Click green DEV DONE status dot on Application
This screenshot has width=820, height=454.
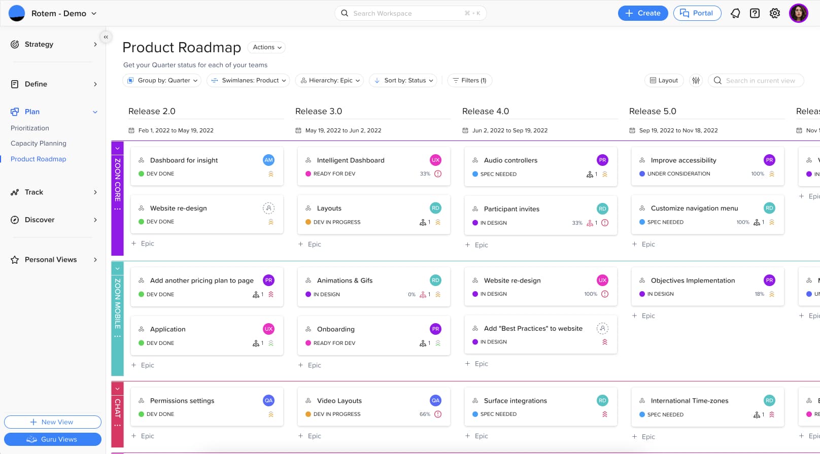coord(142,343)
